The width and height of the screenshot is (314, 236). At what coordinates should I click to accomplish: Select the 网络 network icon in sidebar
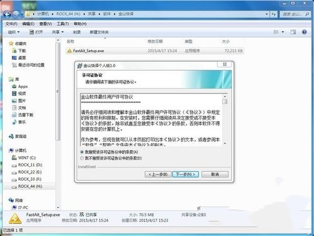[x=11, y=200]
